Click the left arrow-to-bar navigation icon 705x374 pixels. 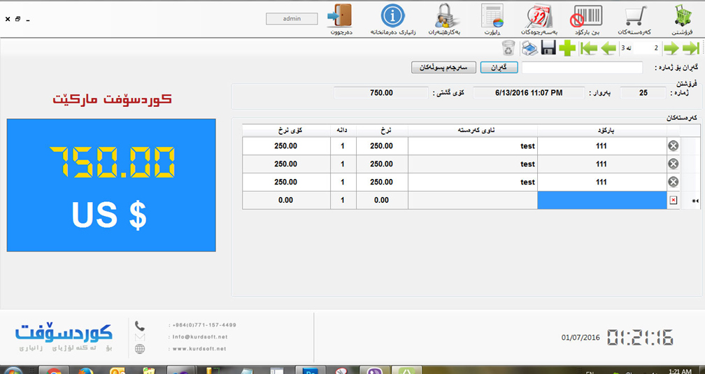588,48
